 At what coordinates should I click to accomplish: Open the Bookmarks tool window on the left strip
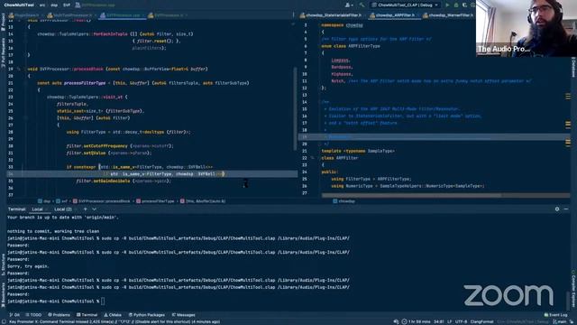tap(3, 295)
